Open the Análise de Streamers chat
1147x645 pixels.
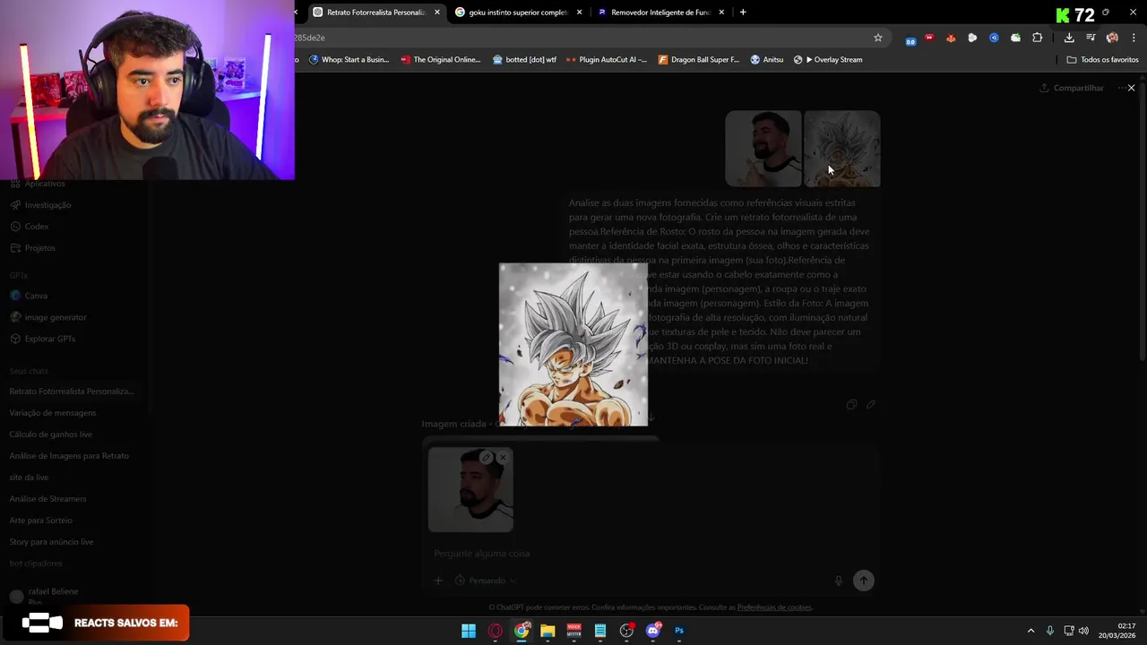click(47, 499)
